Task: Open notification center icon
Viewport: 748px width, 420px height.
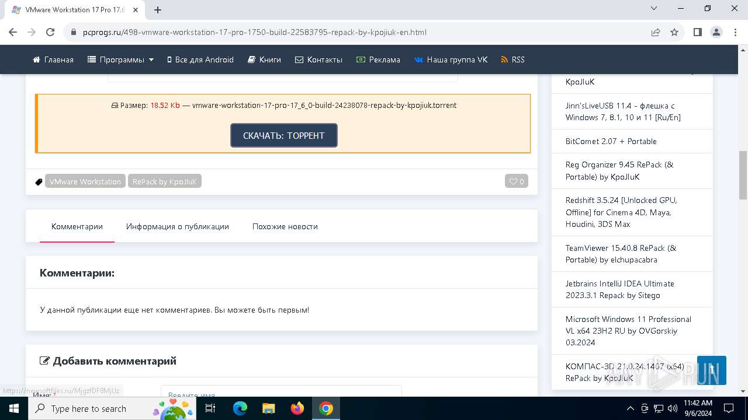Action: (729, 408)
